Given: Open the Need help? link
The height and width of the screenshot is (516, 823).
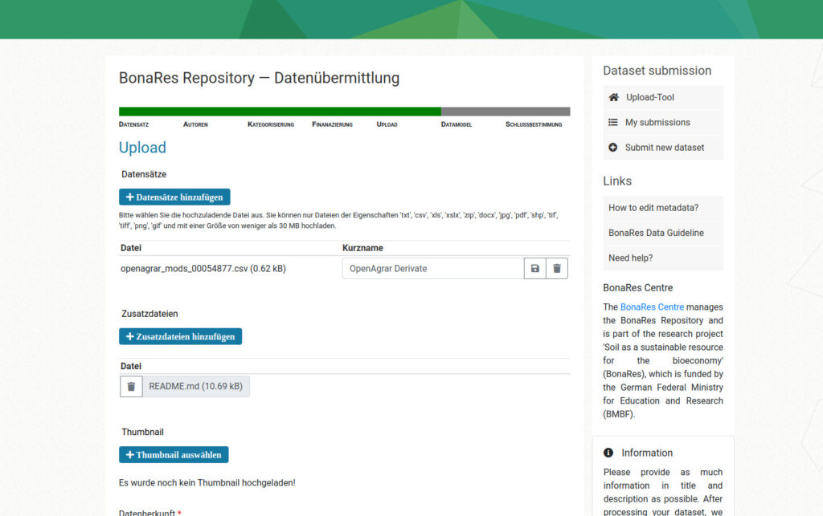Looking at the screenshot, I should coord(663,258).
